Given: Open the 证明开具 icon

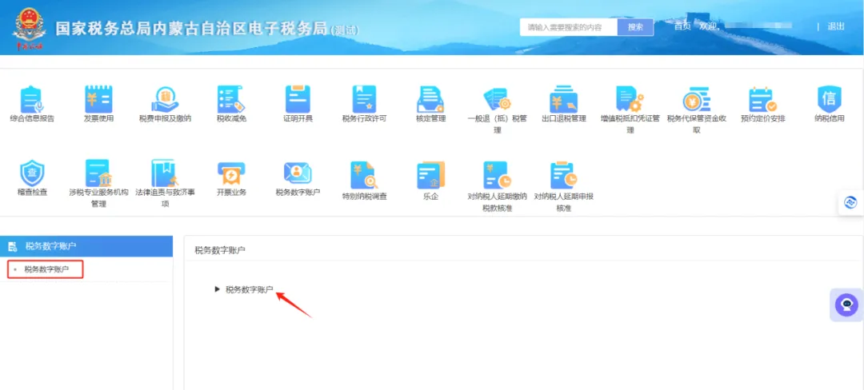Looking at the screenshot, I should coord(298,100).
